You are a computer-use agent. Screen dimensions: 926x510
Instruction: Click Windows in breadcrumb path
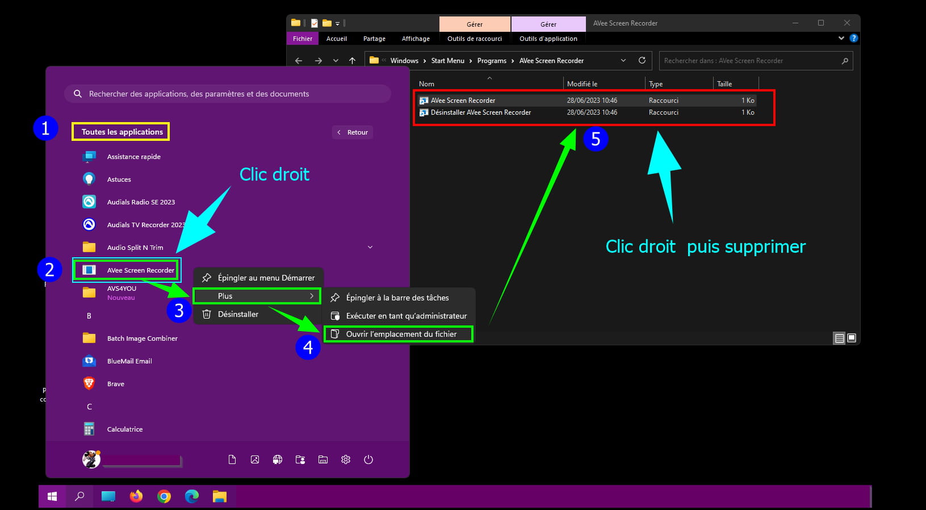404,61
